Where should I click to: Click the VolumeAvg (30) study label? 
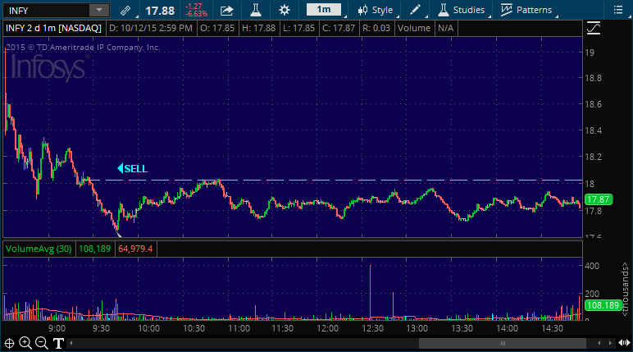tap(39, 249)
